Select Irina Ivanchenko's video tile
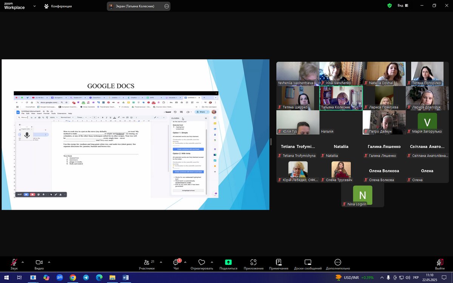Viewport: 453px width, 283px height. tap(341, 74)
